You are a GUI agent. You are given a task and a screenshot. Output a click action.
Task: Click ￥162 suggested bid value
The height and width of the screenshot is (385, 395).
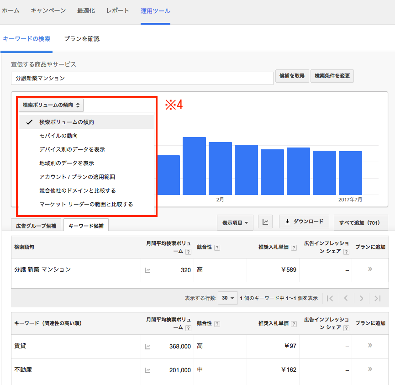click(x=289, y=369)
